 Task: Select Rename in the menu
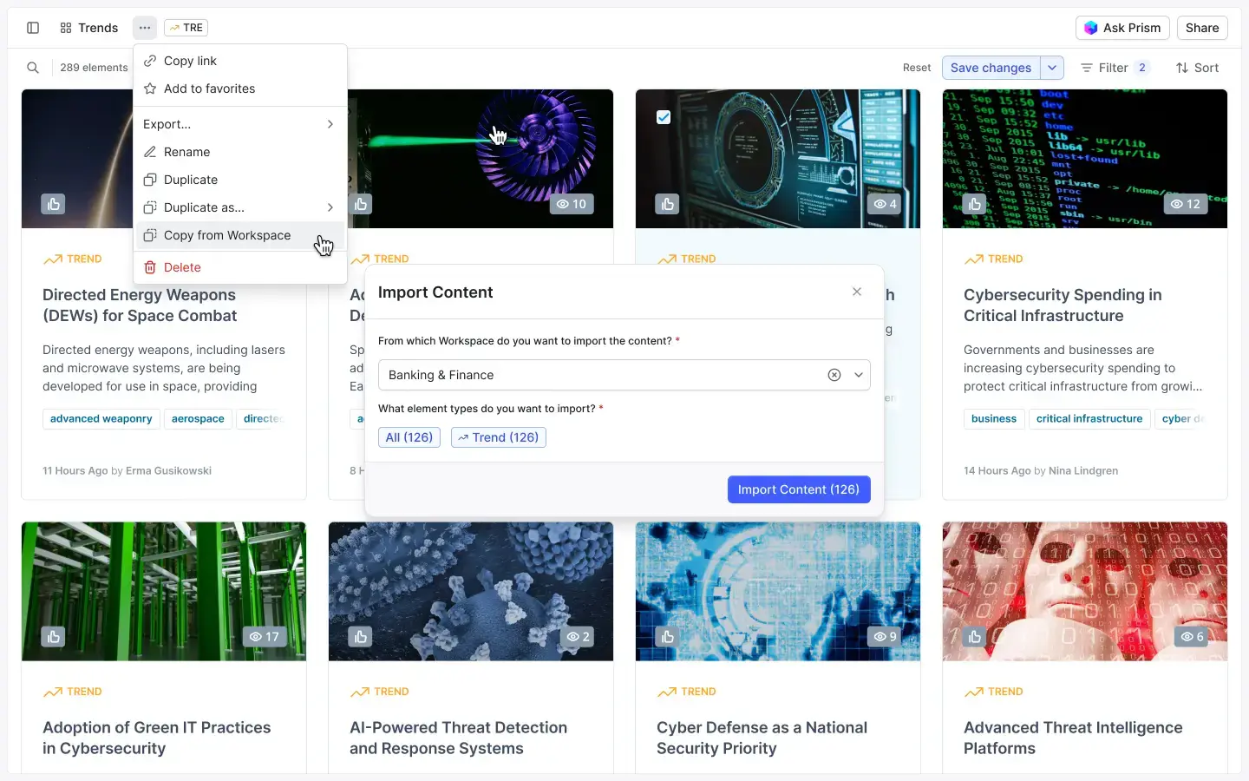[240, 152]
